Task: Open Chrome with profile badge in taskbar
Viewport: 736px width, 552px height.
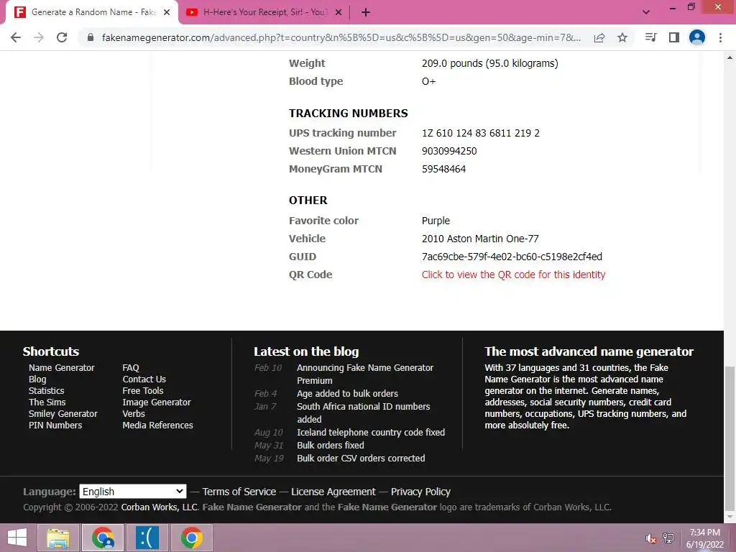Action: point(103,538)
